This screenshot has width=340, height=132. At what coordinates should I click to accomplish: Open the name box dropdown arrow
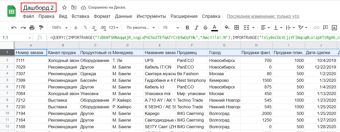point(30,38)
